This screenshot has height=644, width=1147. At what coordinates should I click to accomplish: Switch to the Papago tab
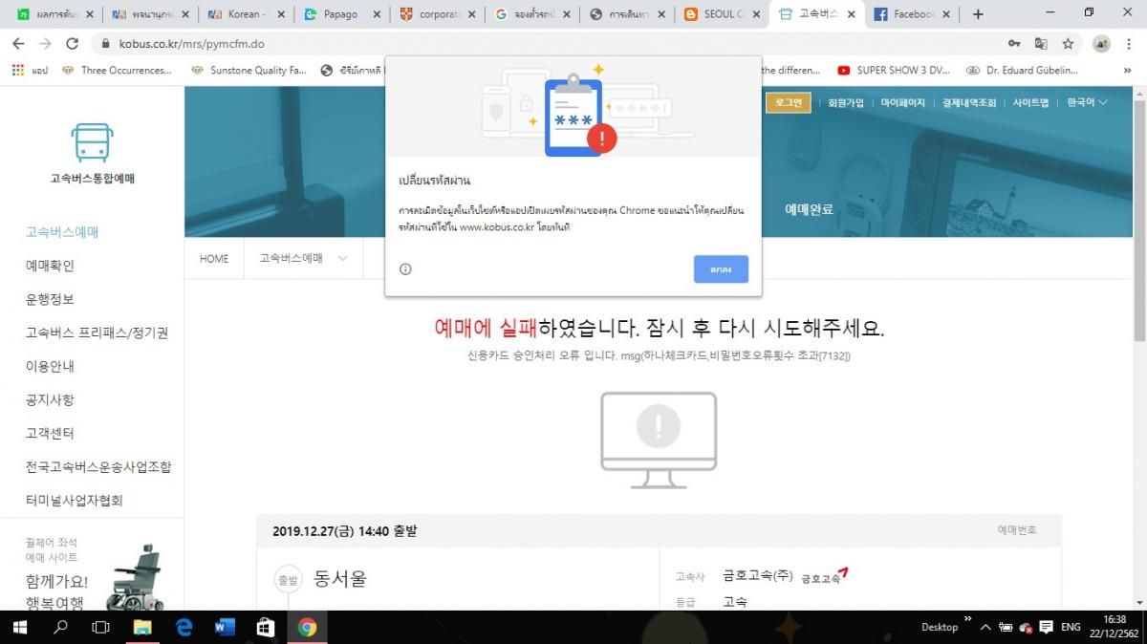(340, 14)
